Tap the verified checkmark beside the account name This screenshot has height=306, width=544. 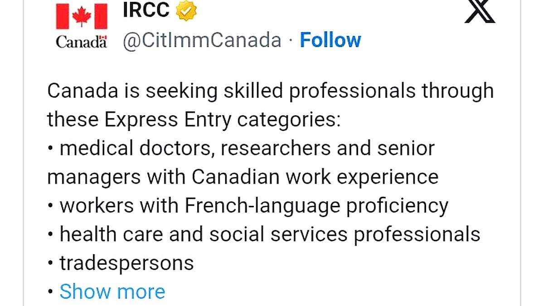pos(186,10)
